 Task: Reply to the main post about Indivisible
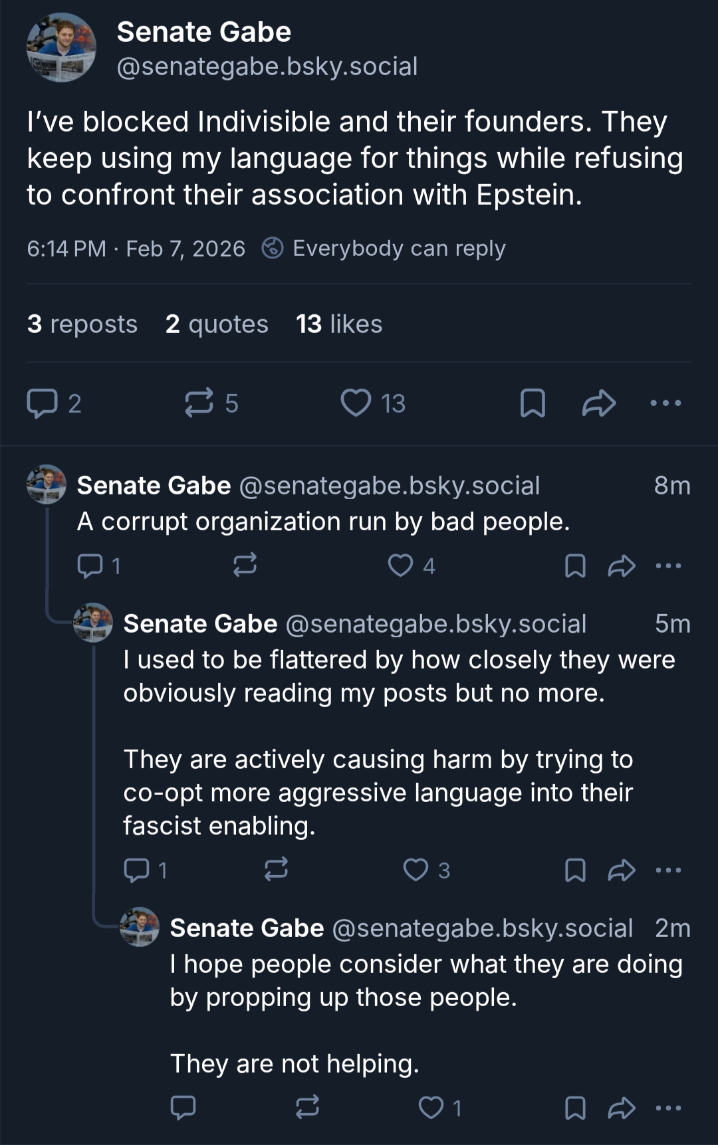coord(43,403)
